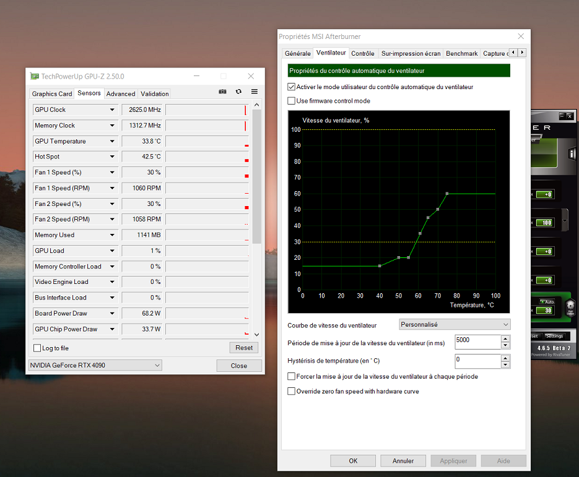Click the GPU-Z refresh icon
Image resolution: width=579 pixels, height=477 pixels.
click(238, 92)
